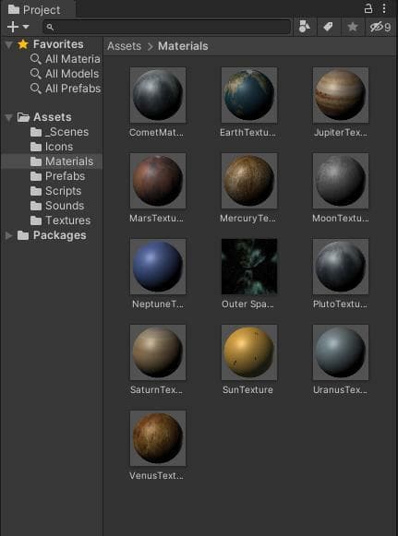This screenshot has height=536, width=398.
Task: Select the SunTexture yellow sphere
Action: point(249,352)
